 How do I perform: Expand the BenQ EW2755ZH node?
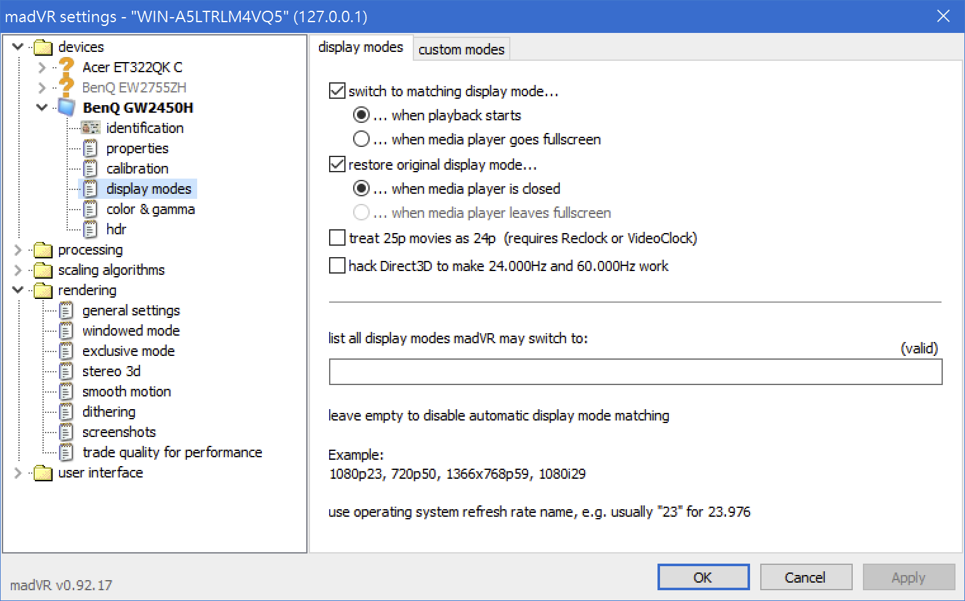click(x=42, y=87)
